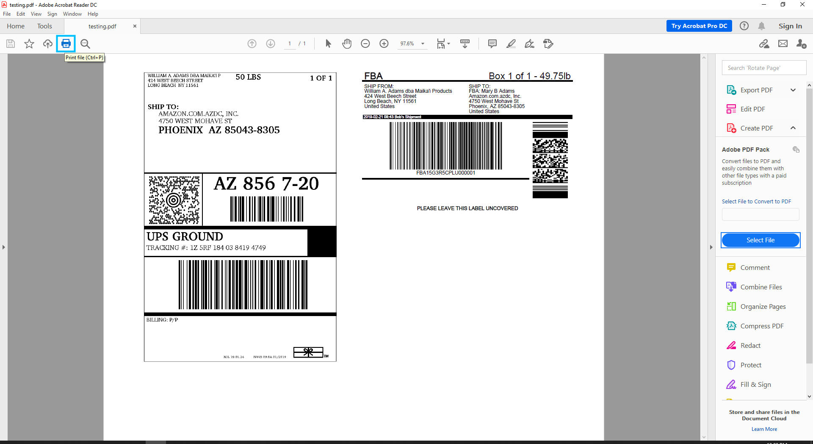Open the zoom level dropdown
The image size is (813, 444).
[423, 44]
